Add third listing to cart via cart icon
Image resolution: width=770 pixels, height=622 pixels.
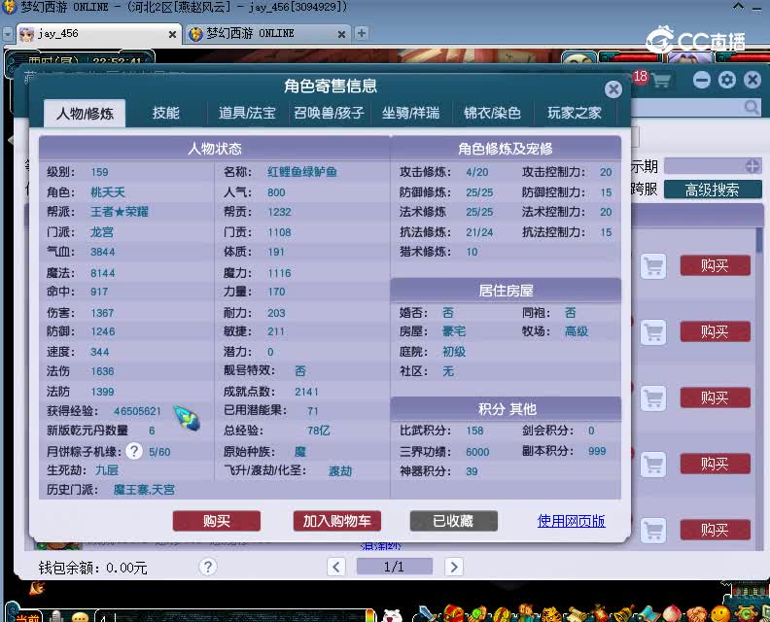tap(653, 397)
